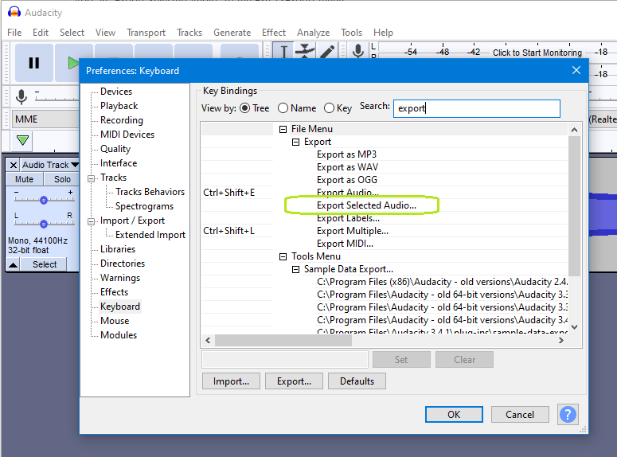Close the Audio Track with X button
The image size is (617, 457).
point(14,165)
